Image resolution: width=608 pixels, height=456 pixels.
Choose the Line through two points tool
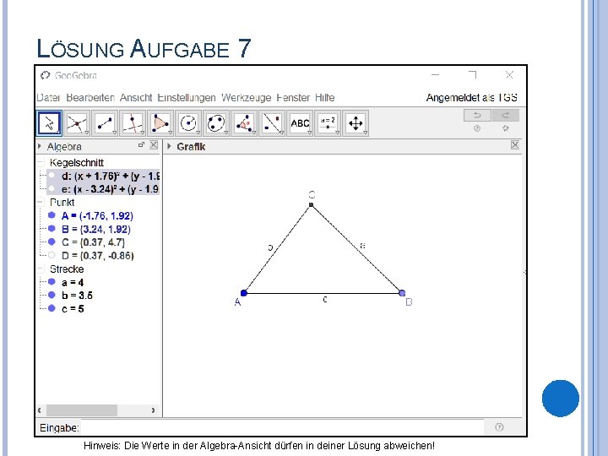tap(105, 123)
